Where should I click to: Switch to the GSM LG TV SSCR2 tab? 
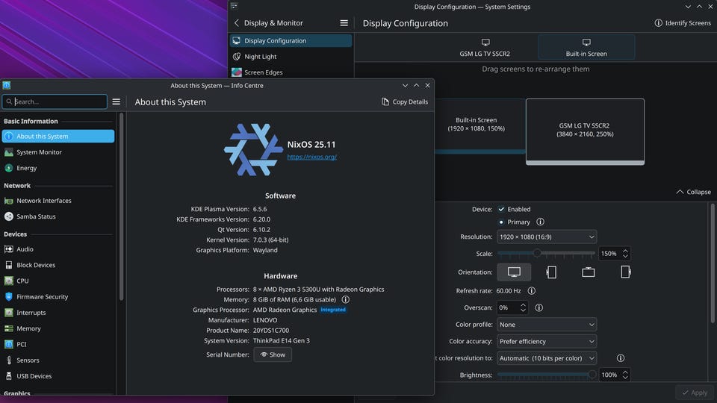485,48
